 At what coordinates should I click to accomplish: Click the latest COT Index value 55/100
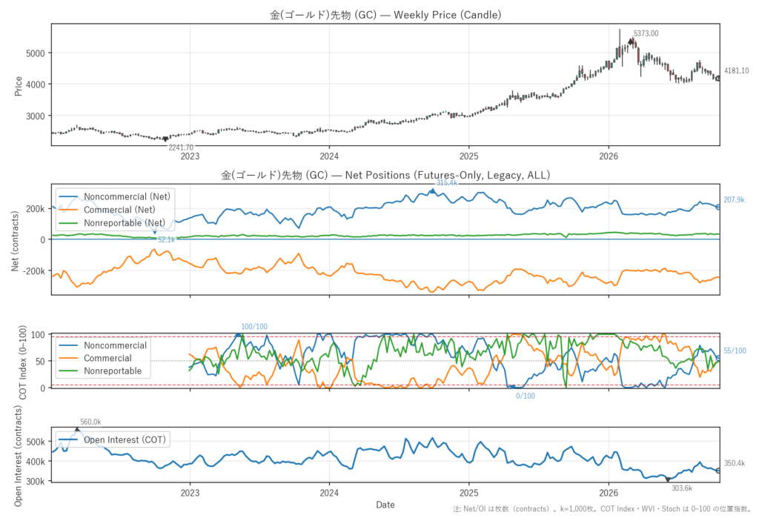(x=735, y=351)
